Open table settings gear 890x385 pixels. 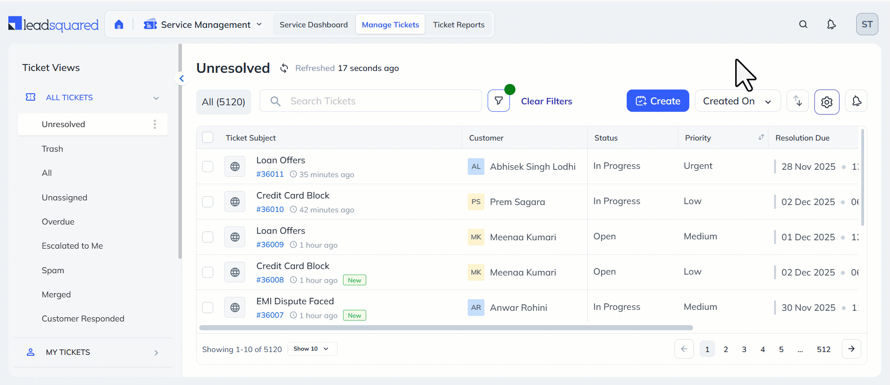pyautogui.click(x=827, y=102)
